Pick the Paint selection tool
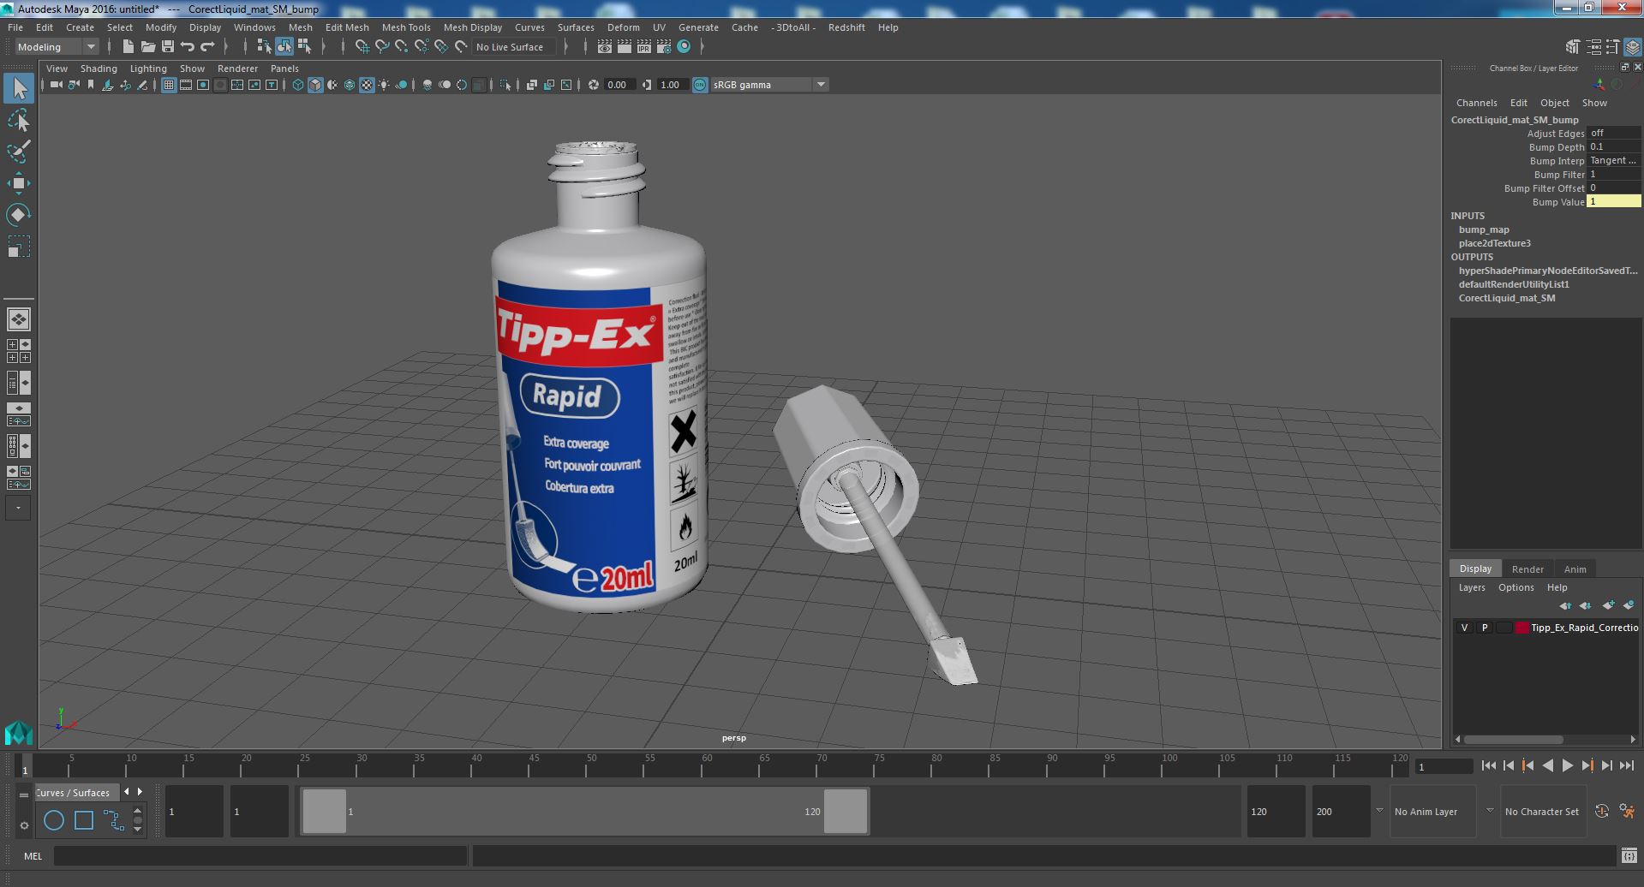This screenshot has height=887, width=1644. 18,152
